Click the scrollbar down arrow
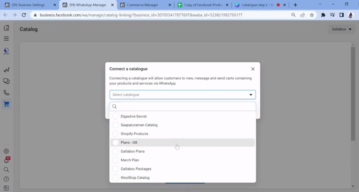 coord(353,186)
